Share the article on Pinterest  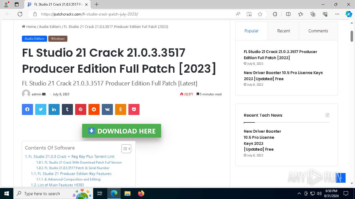pos(81,109)
